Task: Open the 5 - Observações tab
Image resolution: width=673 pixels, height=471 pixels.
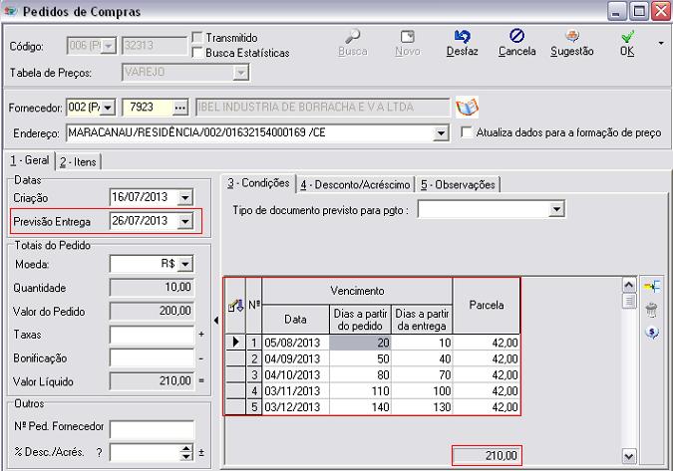Action: (458, 184)
